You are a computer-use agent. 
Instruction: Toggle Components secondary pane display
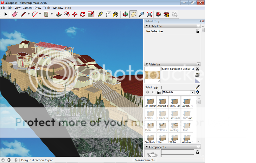pos(197,152)
